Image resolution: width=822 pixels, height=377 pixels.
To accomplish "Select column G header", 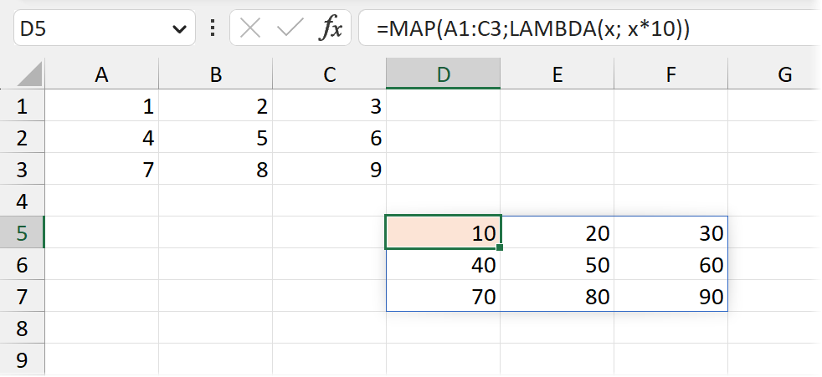I will (x=784, y=74).
